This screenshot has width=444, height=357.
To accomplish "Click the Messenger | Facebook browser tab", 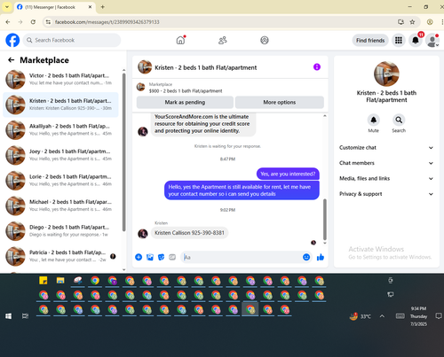I will pos(55,7).
